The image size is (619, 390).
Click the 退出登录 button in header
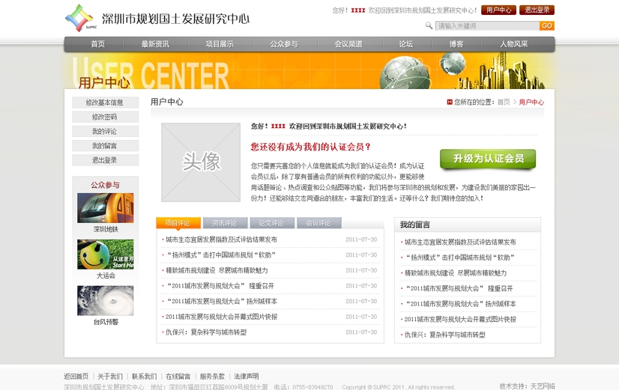tap(537, 10)
